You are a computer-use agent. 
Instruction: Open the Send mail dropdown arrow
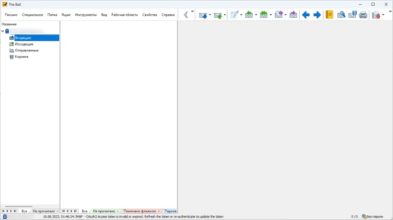pos(225,15)
